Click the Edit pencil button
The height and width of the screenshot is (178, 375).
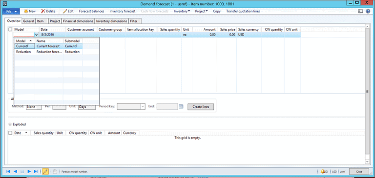[68, 11]
